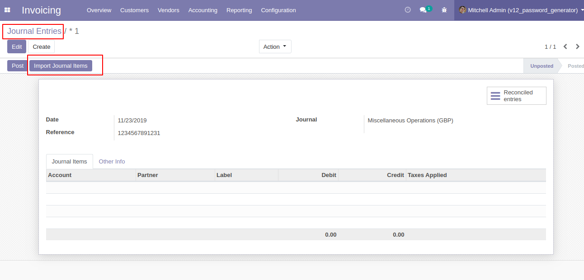Viewport: 584px width, 280px height.
Task: Open the Accounting menu
Action: point(203,10)
